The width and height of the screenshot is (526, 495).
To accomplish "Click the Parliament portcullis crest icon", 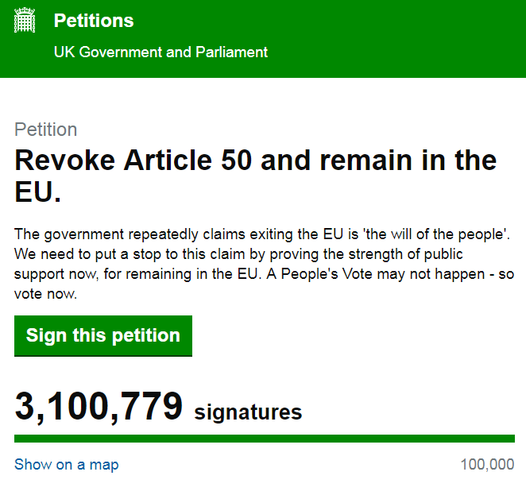I will 25,21.
